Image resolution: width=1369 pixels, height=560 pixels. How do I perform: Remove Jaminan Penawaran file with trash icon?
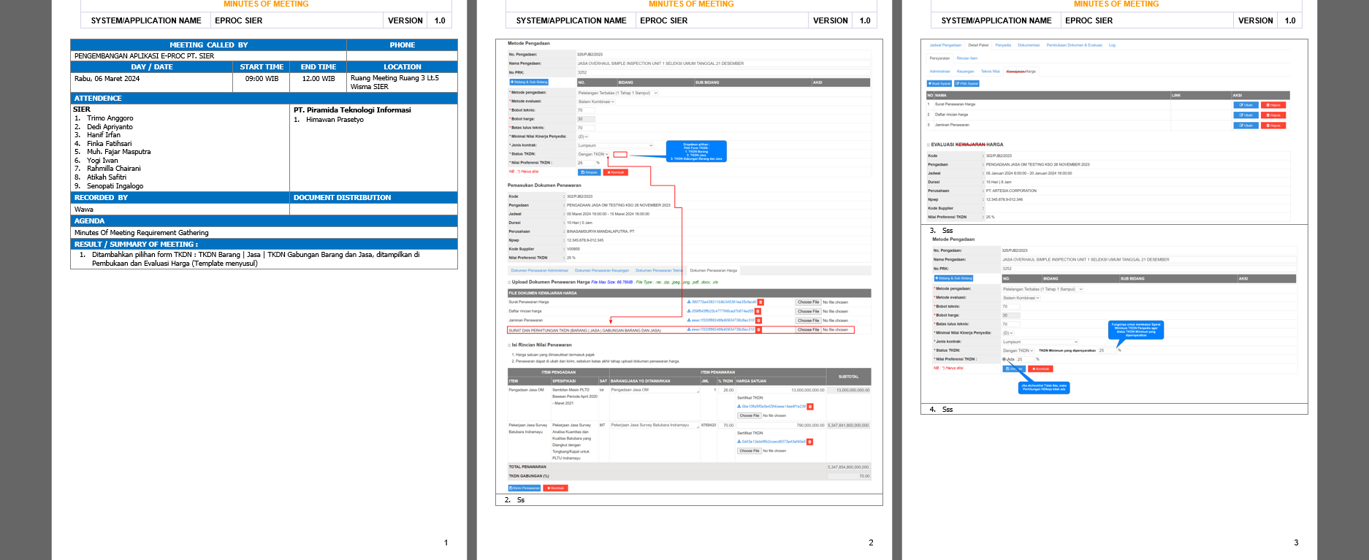pyautogui.click(x=758, y=321)
